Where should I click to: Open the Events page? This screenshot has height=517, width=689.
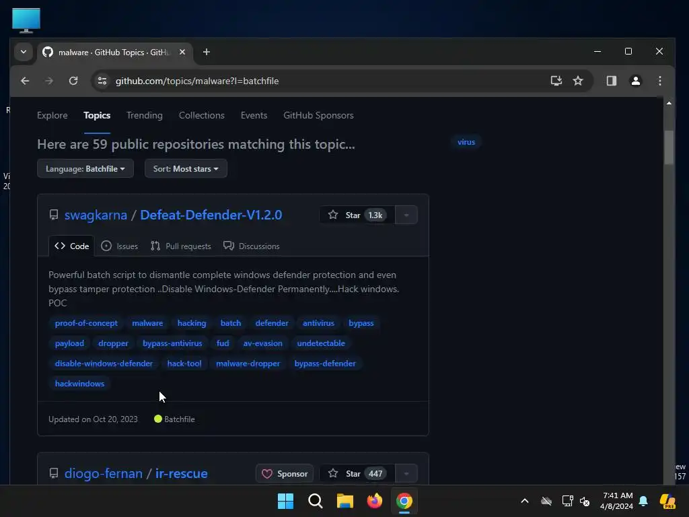coord(254,116)
